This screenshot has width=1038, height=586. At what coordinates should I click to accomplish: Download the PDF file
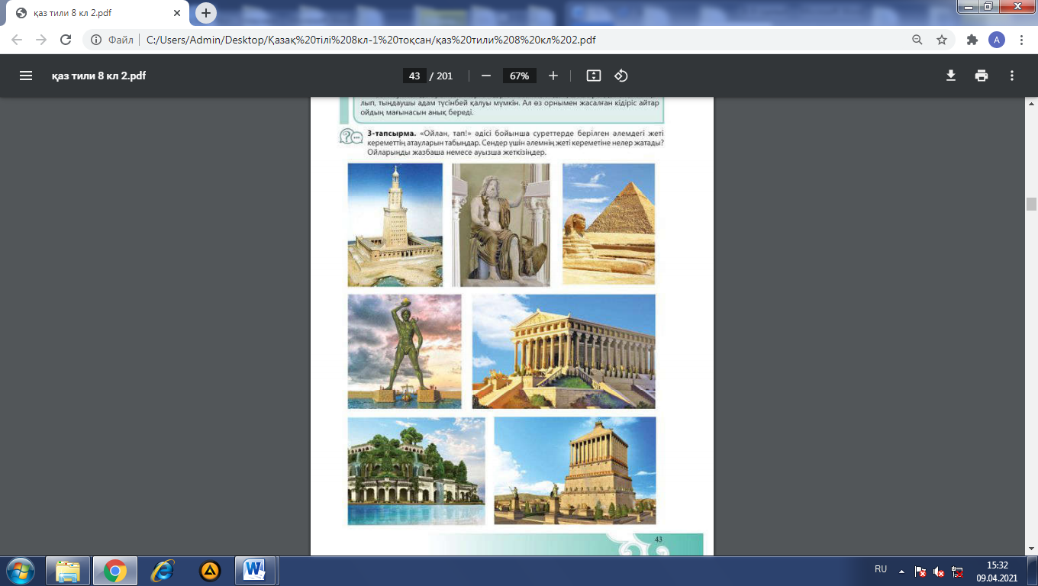coord(951,76)
